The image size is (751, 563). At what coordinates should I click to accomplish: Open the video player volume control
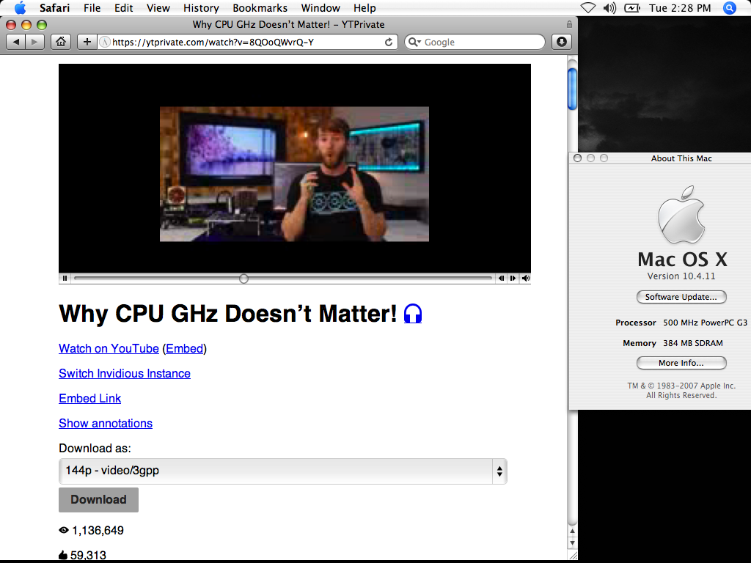coord(525,278)
